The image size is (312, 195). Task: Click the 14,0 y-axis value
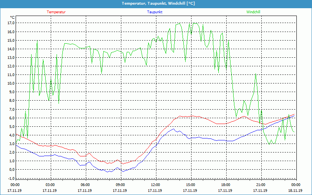pyautogui.click(x=11, y=49)
